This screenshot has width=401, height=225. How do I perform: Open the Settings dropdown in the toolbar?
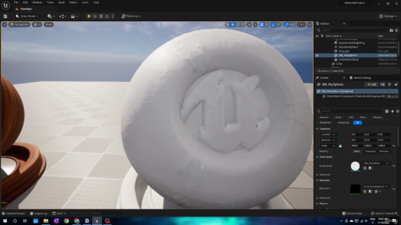[x=388, y=16]
